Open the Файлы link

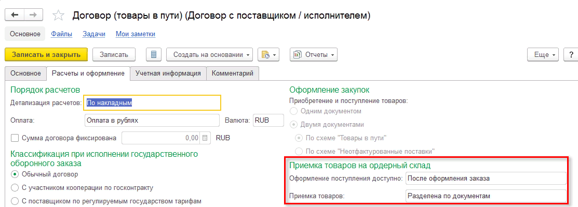[61, 34]
